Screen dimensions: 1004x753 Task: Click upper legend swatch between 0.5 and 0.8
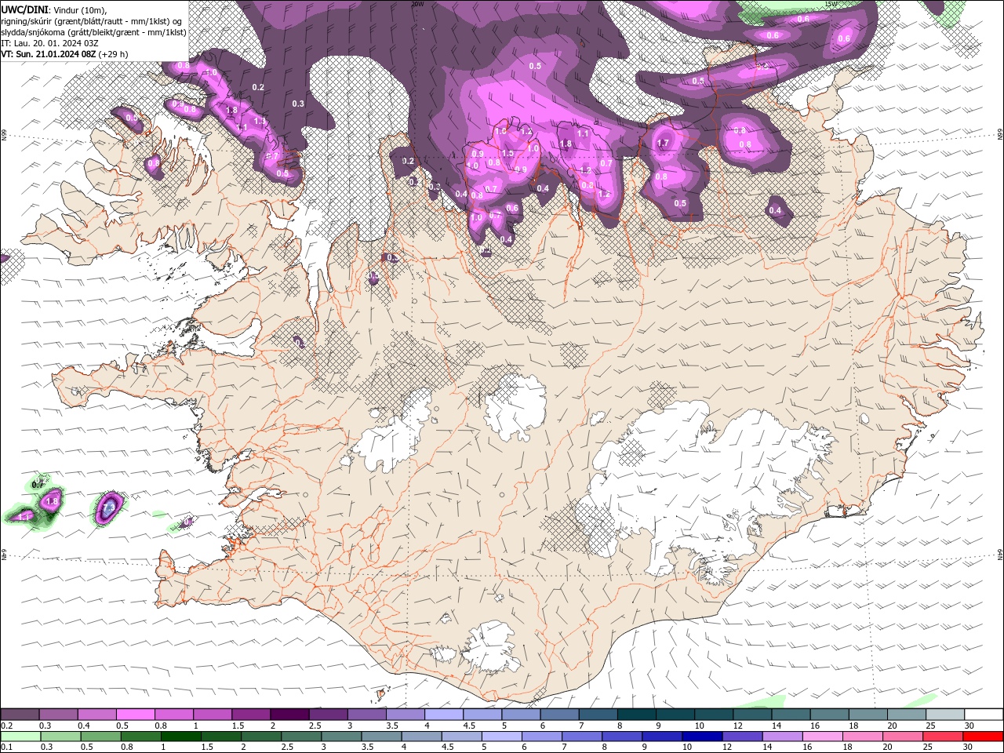tap(135, 715)
